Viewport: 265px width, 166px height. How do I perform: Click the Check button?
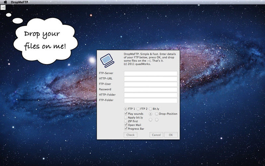pyautogui.click(x=131, y=135)
